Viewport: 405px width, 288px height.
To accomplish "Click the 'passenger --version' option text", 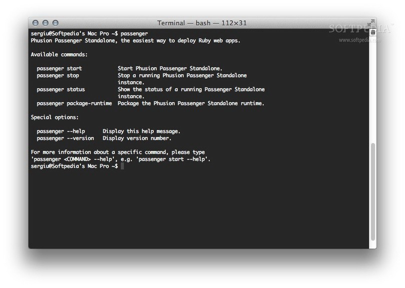I will (65, 138).
